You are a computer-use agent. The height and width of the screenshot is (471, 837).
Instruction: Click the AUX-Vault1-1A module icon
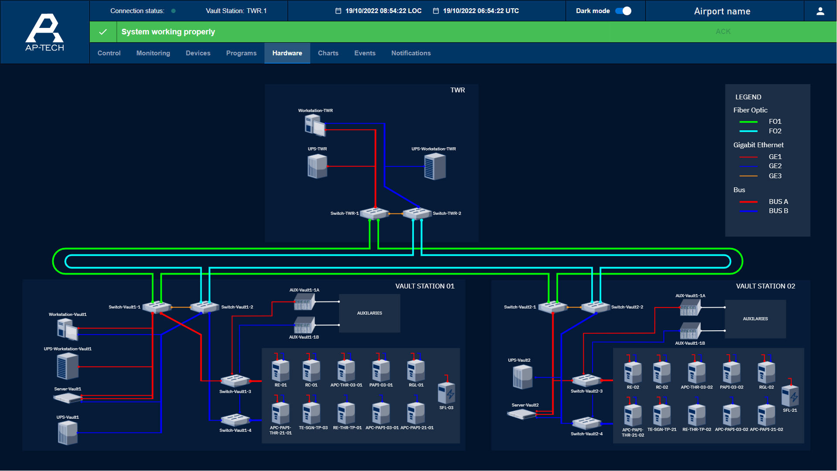(x=304, y=302)
